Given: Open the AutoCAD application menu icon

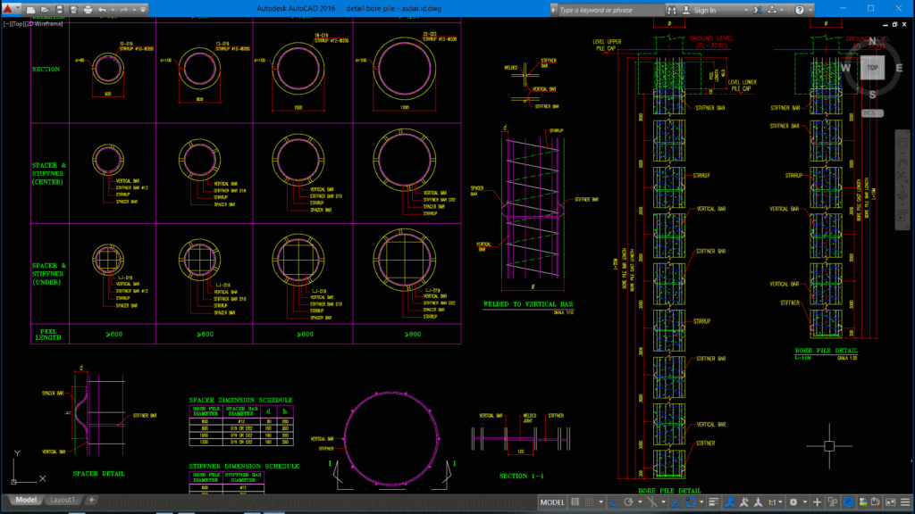Looking at the screenshot, I should pyautogui.click(x=8, y=8).
